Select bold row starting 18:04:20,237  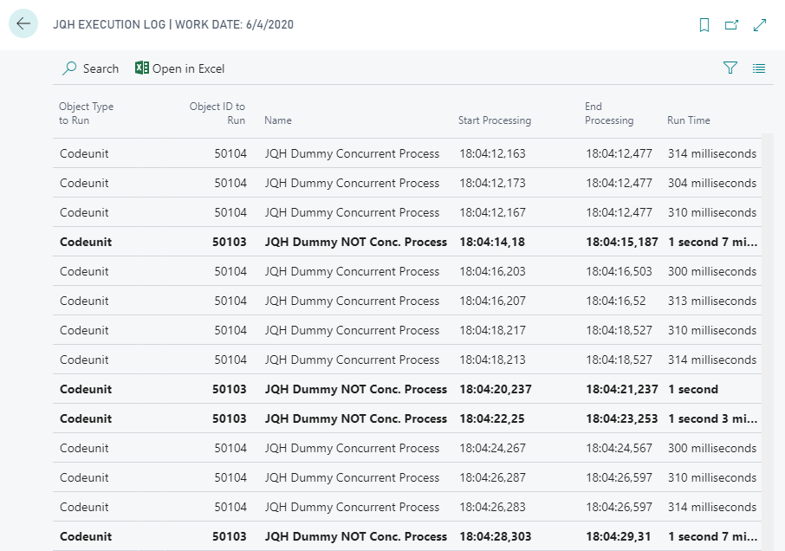pyautogui.click(x=356, y=390)
